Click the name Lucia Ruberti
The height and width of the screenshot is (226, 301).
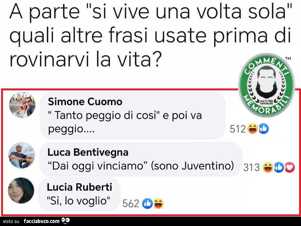[79, 187]
